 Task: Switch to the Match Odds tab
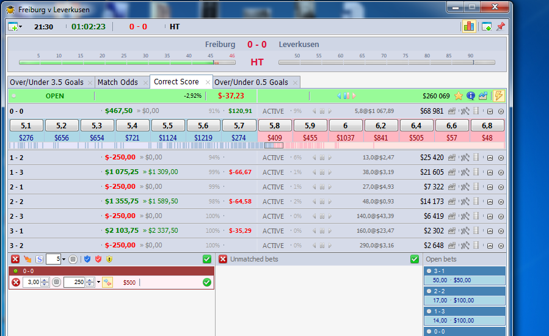[118, 82]
